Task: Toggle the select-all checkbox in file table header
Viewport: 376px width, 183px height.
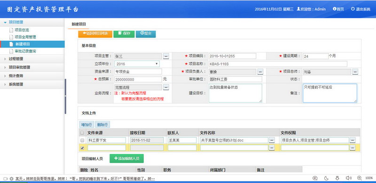Action: tap(82, 133)
